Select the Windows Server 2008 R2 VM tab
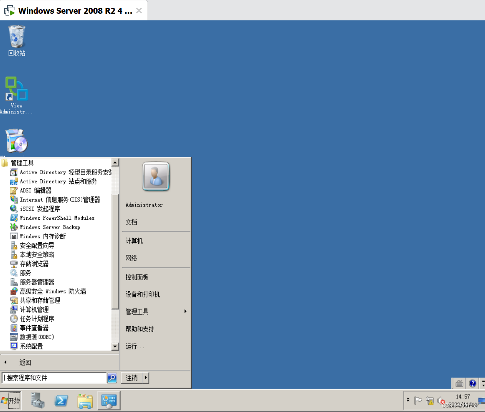Screen dimensions: 485x412 tap(74, 10)
